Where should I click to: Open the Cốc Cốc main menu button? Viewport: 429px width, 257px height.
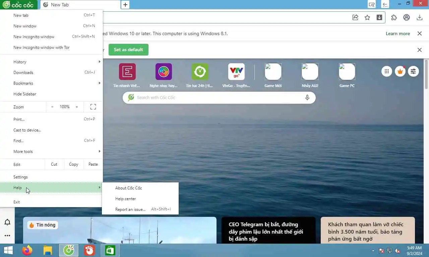[19, 5]
